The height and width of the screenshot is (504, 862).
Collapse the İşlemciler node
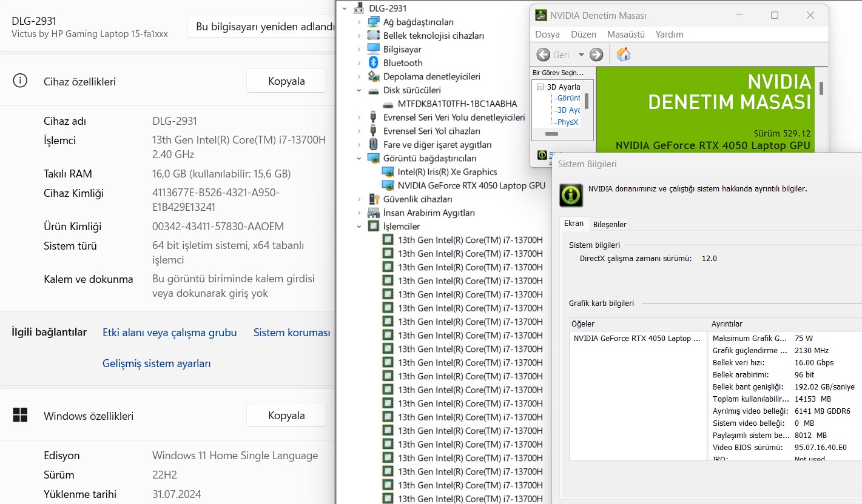pyautogui.click(x=359, y=227)
